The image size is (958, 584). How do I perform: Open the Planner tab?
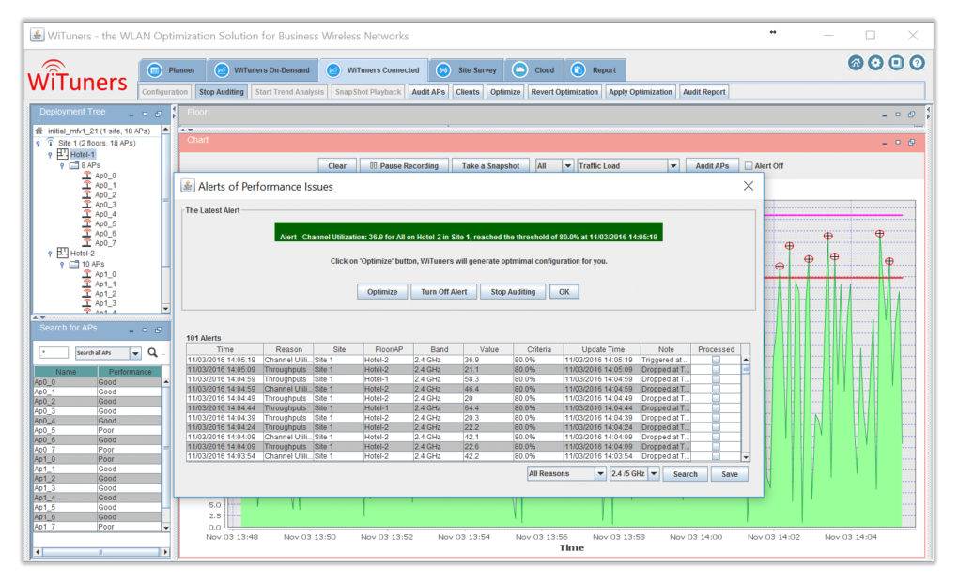click(x=172, y=70)
